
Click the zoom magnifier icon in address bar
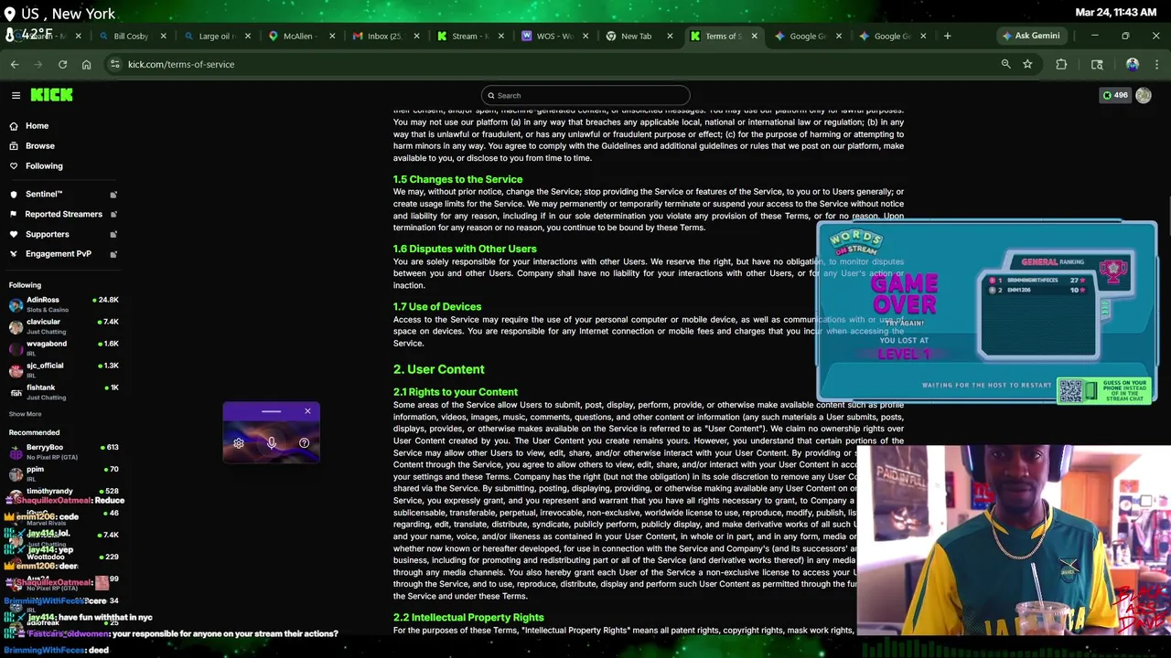1005,64
